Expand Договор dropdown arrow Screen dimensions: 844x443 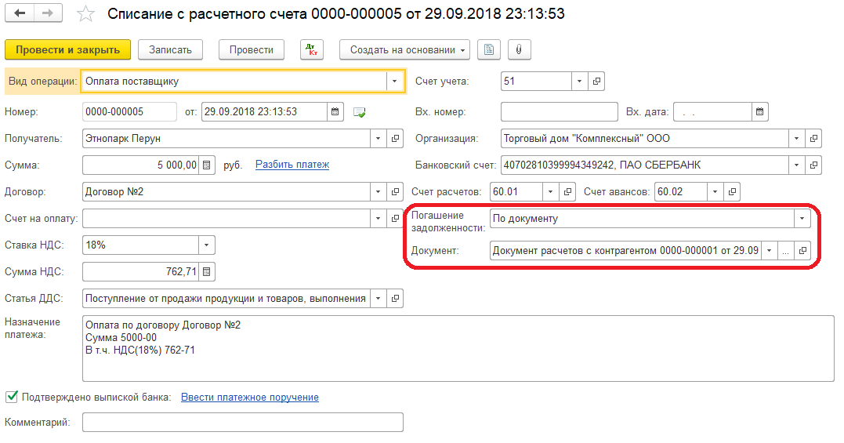(x=379, y=191)
